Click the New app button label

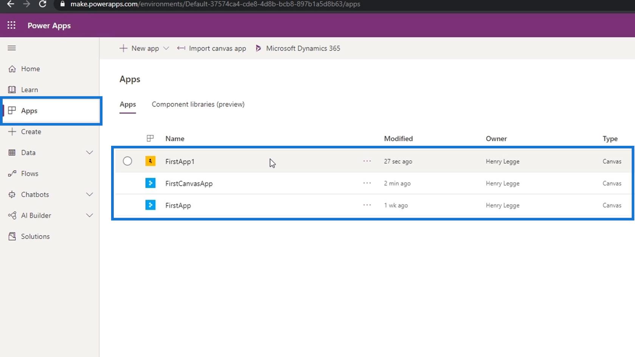tap(145, 48)
